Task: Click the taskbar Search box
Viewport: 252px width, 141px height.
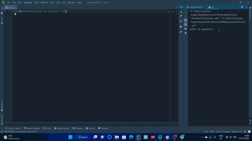Action: [83, 137]
